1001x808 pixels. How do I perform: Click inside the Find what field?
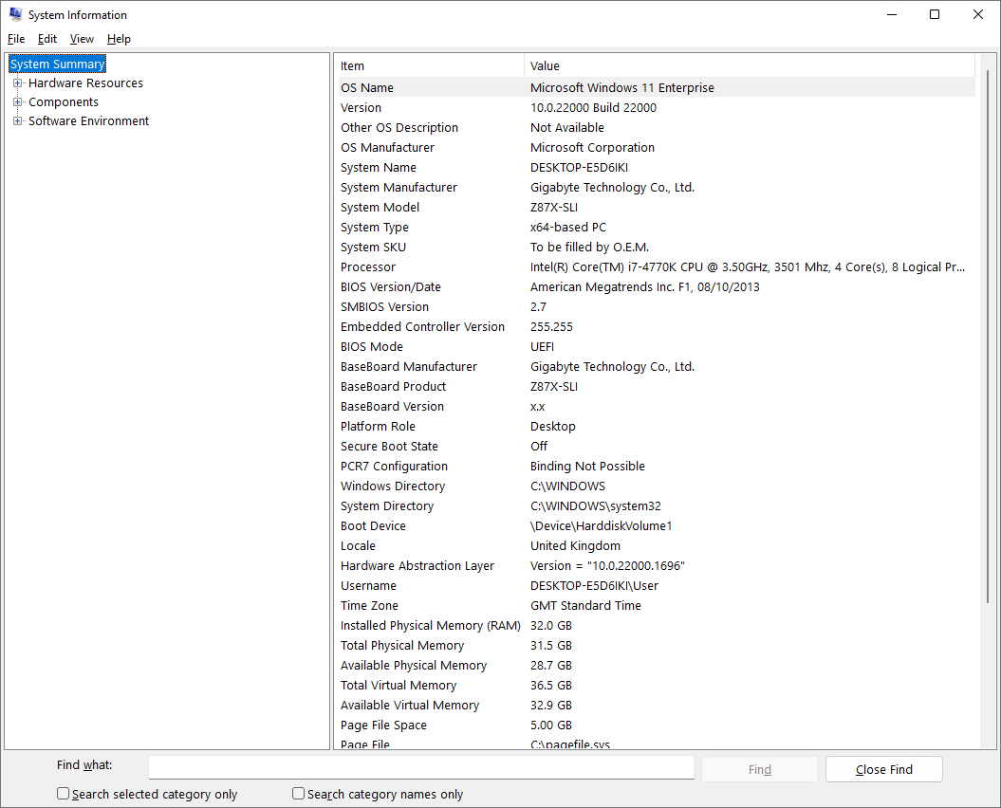point(421,767)
